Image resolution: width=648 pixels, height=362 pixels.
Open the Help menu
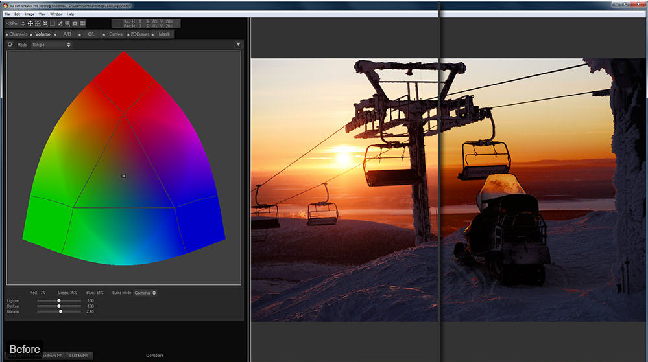(x=71, y=14)
